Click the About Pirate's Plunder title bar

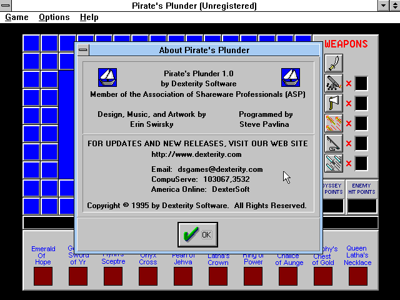204,50
